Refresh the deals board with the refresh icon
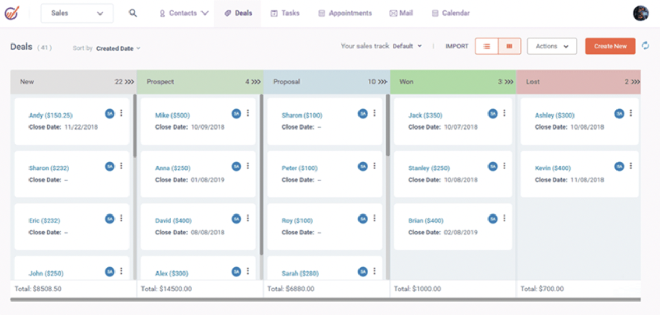660x315 pixels. tap(645, 46)
